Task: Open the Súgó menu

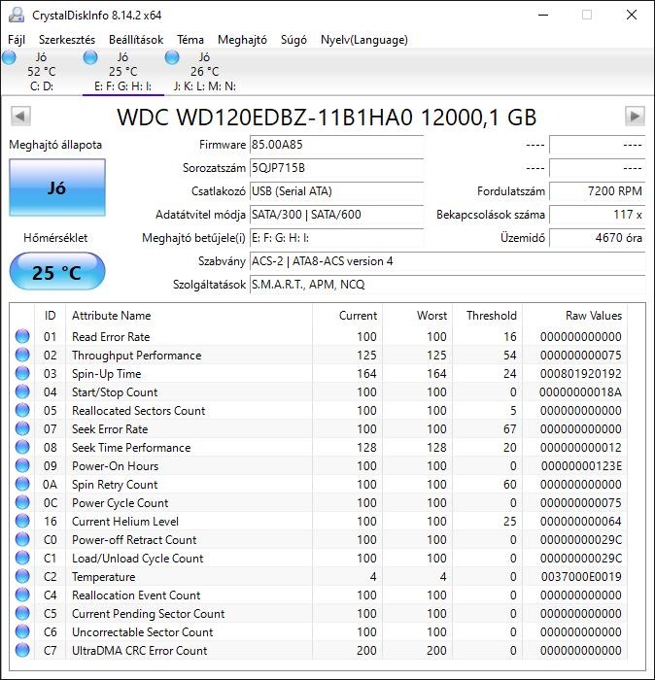Action: pos(293,40)
